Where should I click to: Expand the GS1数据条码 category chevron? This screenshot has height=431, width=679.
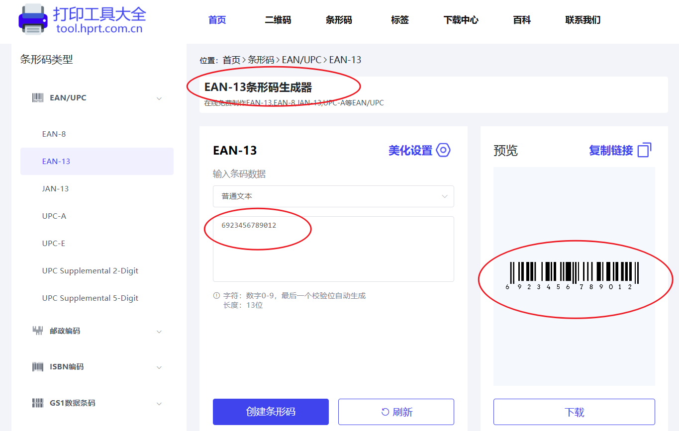[x=159, y=404]
